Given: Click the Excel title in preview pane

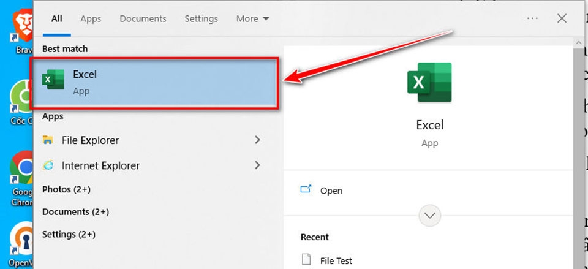Looking at the screenshot, I should [x=430, y=125].
